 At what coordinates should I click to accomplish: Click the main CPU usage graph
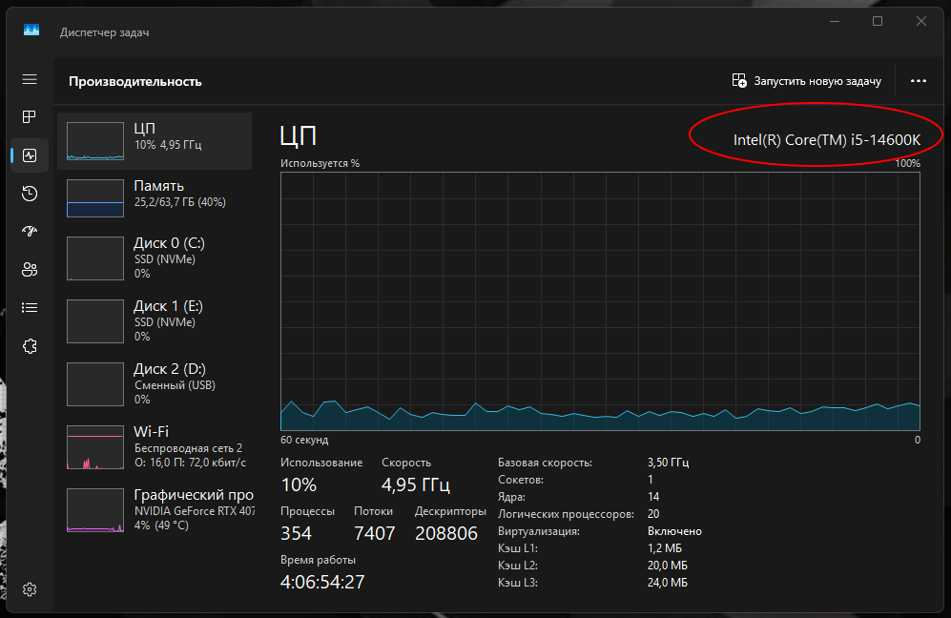(600, 301)
